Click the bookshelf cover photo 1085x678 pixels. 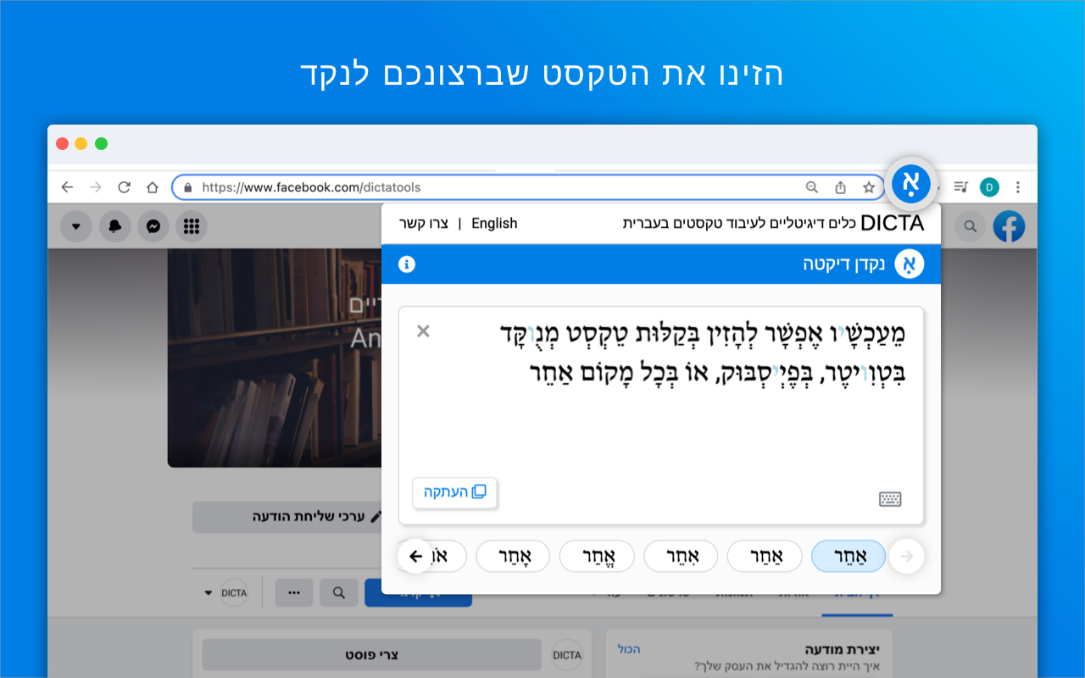(274, 358)
